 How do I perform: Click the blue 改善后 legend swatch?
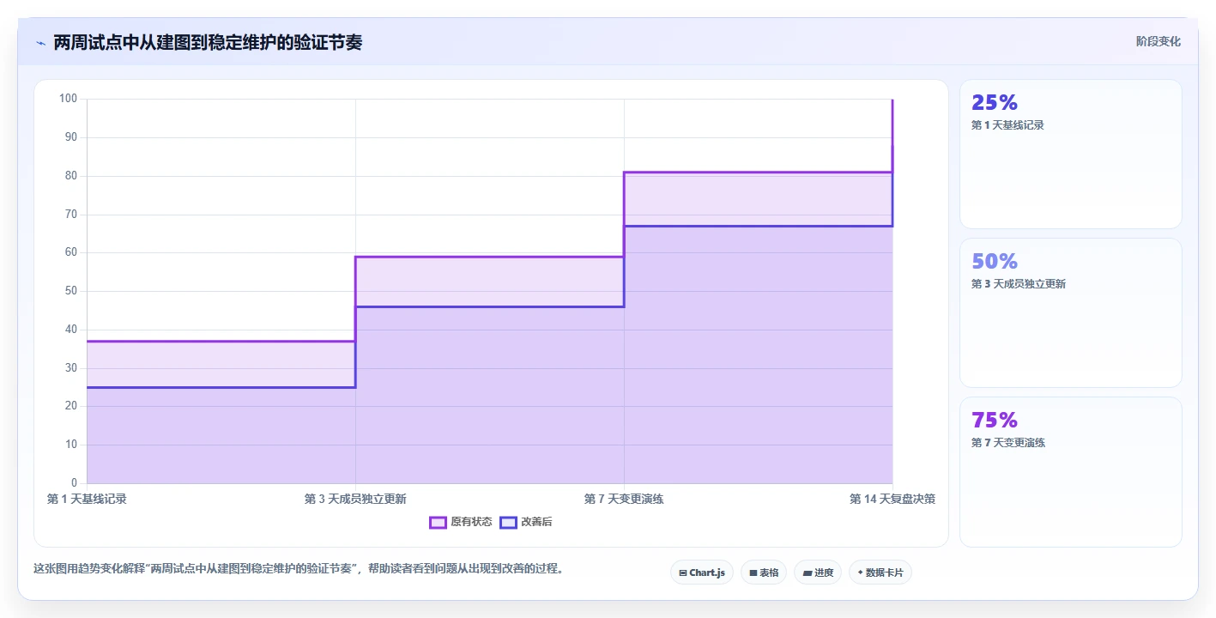point(508,522)
